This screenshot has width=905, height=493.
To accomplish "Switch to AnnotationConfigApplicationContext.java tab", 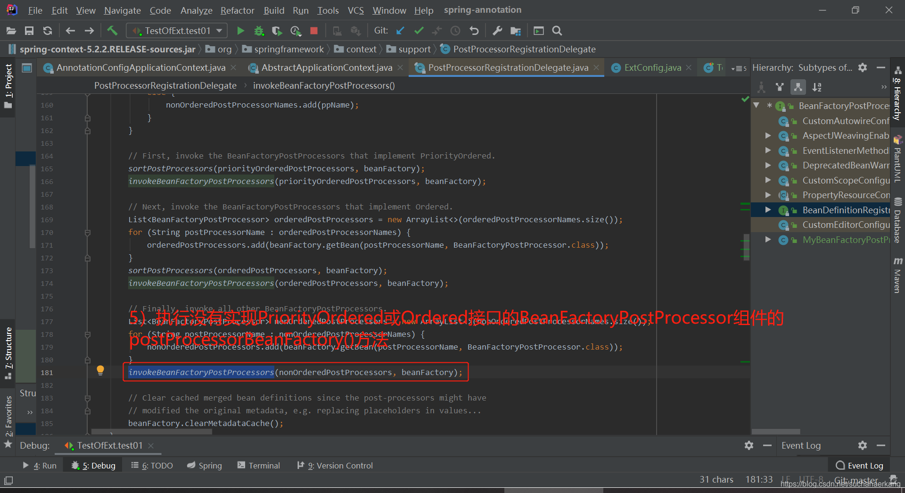I will coord(141,68).
